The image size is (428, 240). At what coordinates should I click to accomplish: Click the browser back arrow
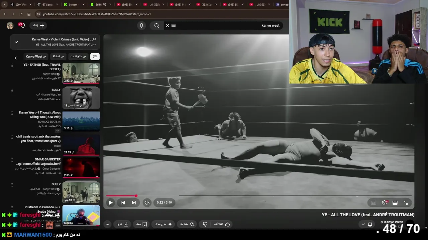click(x=5, y=14)
